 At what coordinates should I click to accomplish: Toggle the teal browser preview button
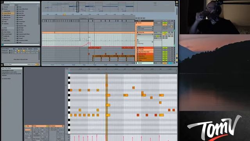(x=3, y=45)
